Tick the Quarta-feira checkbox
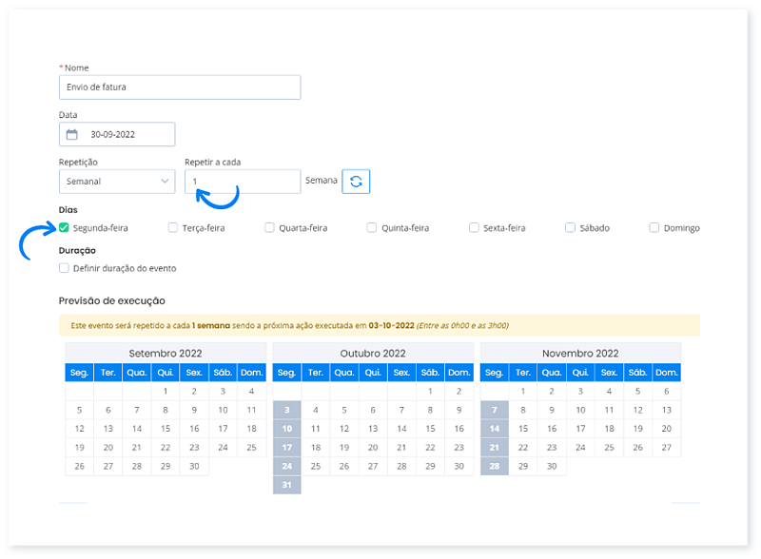 (270, 228)
